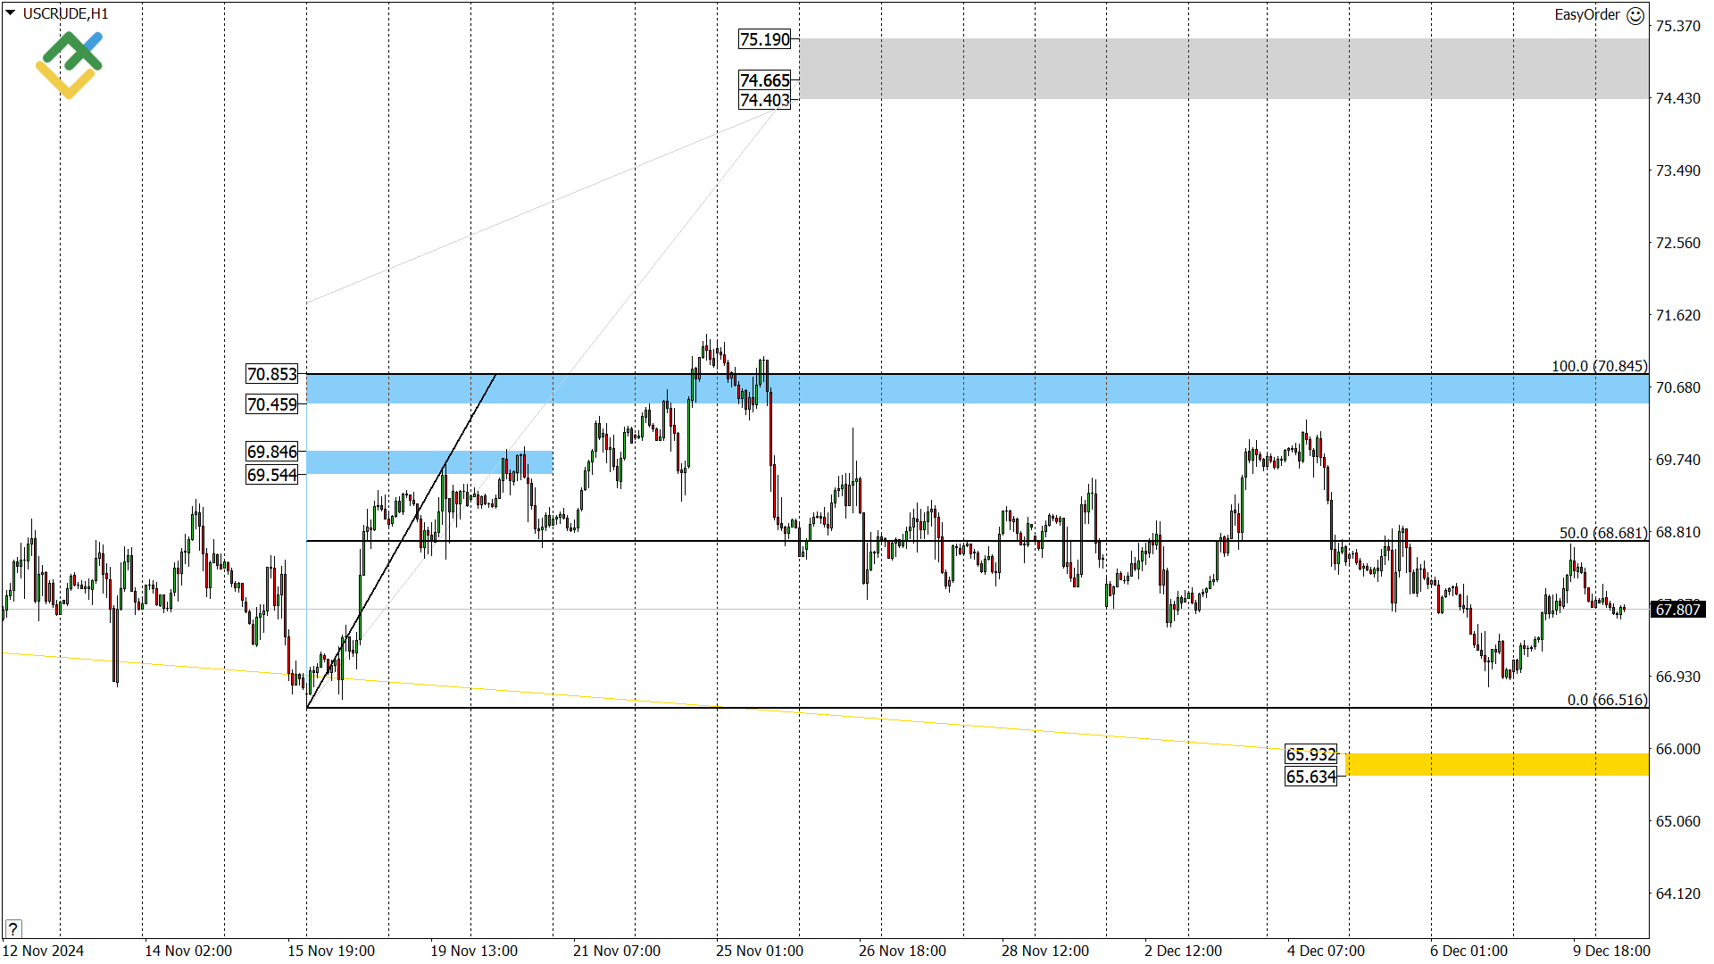The image size is (1714, 964).
Task: Select the 100.0 (70.845) Fibonacci level text
Action: pyautogui.click(x=1599, y=366)
